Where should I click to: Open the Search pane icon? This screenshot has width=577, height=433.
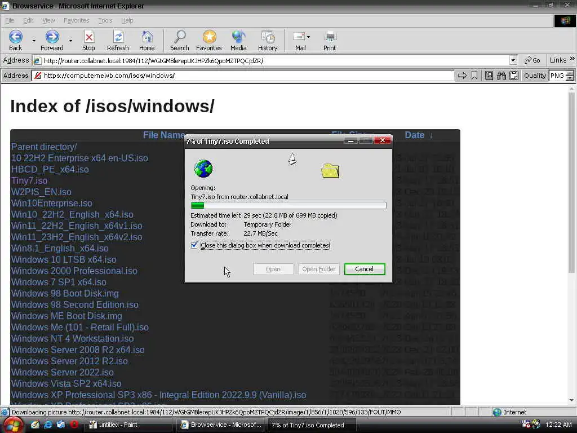[180, 37]
